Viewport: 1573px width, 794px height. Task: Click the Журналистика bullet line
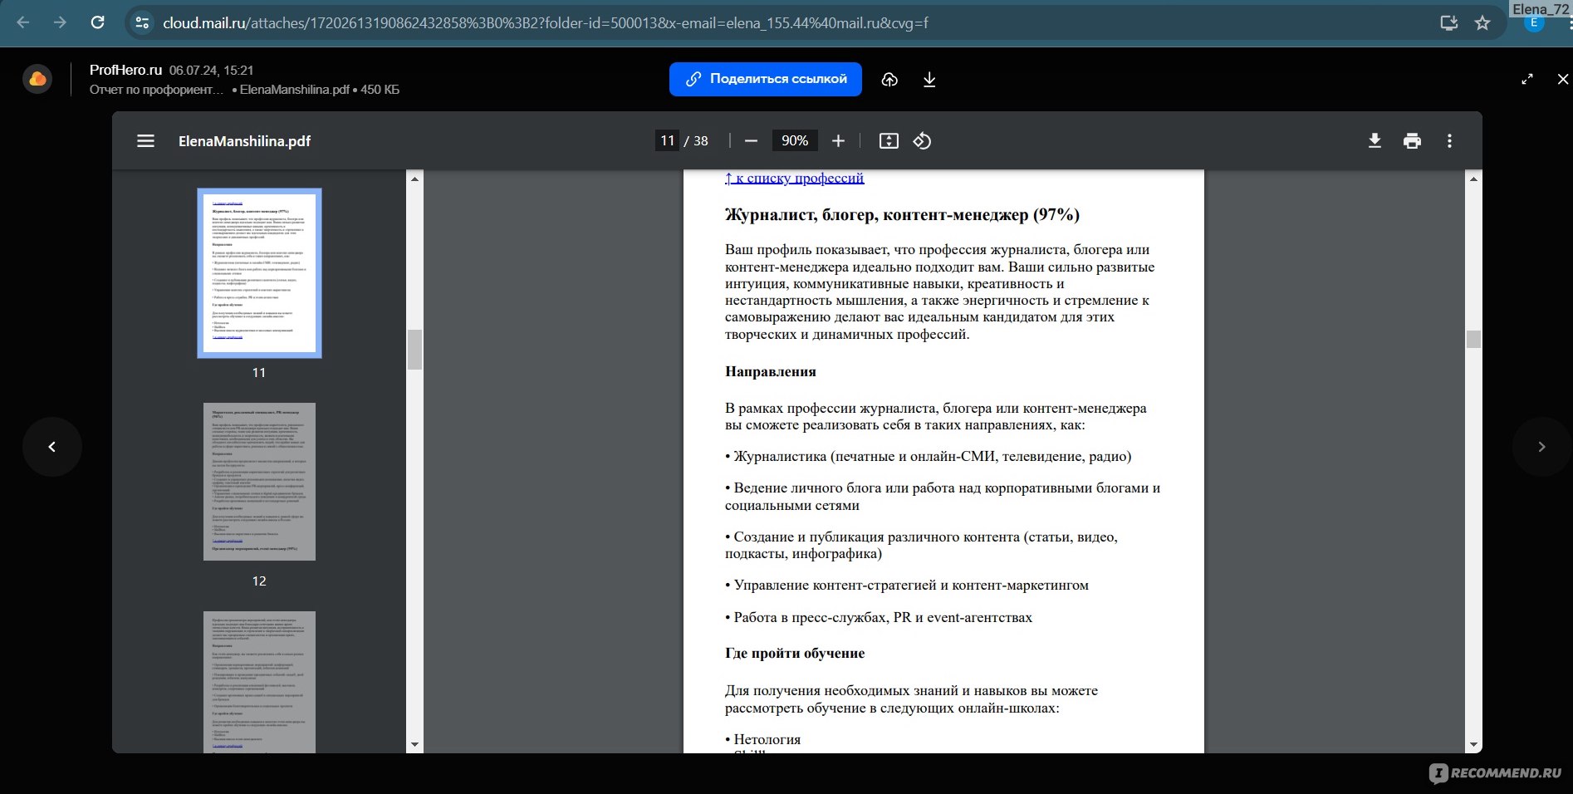[x=929, y=456]
